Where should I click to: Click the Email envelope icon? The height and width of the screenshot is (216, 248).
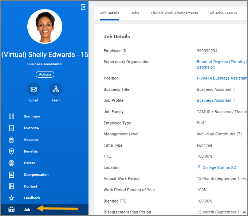coord(34,89)
